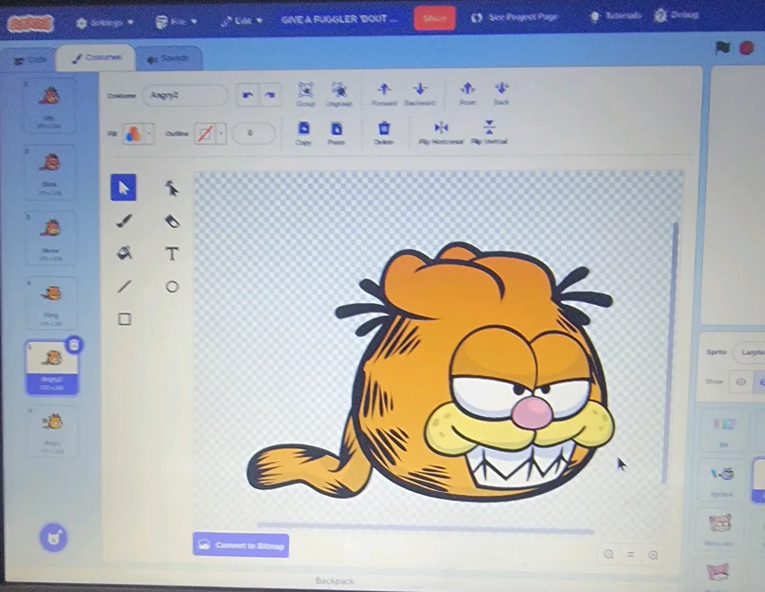Paste the copied object
Screen dimensions: 765x592
pyautogui.click(x=336, y=133)
